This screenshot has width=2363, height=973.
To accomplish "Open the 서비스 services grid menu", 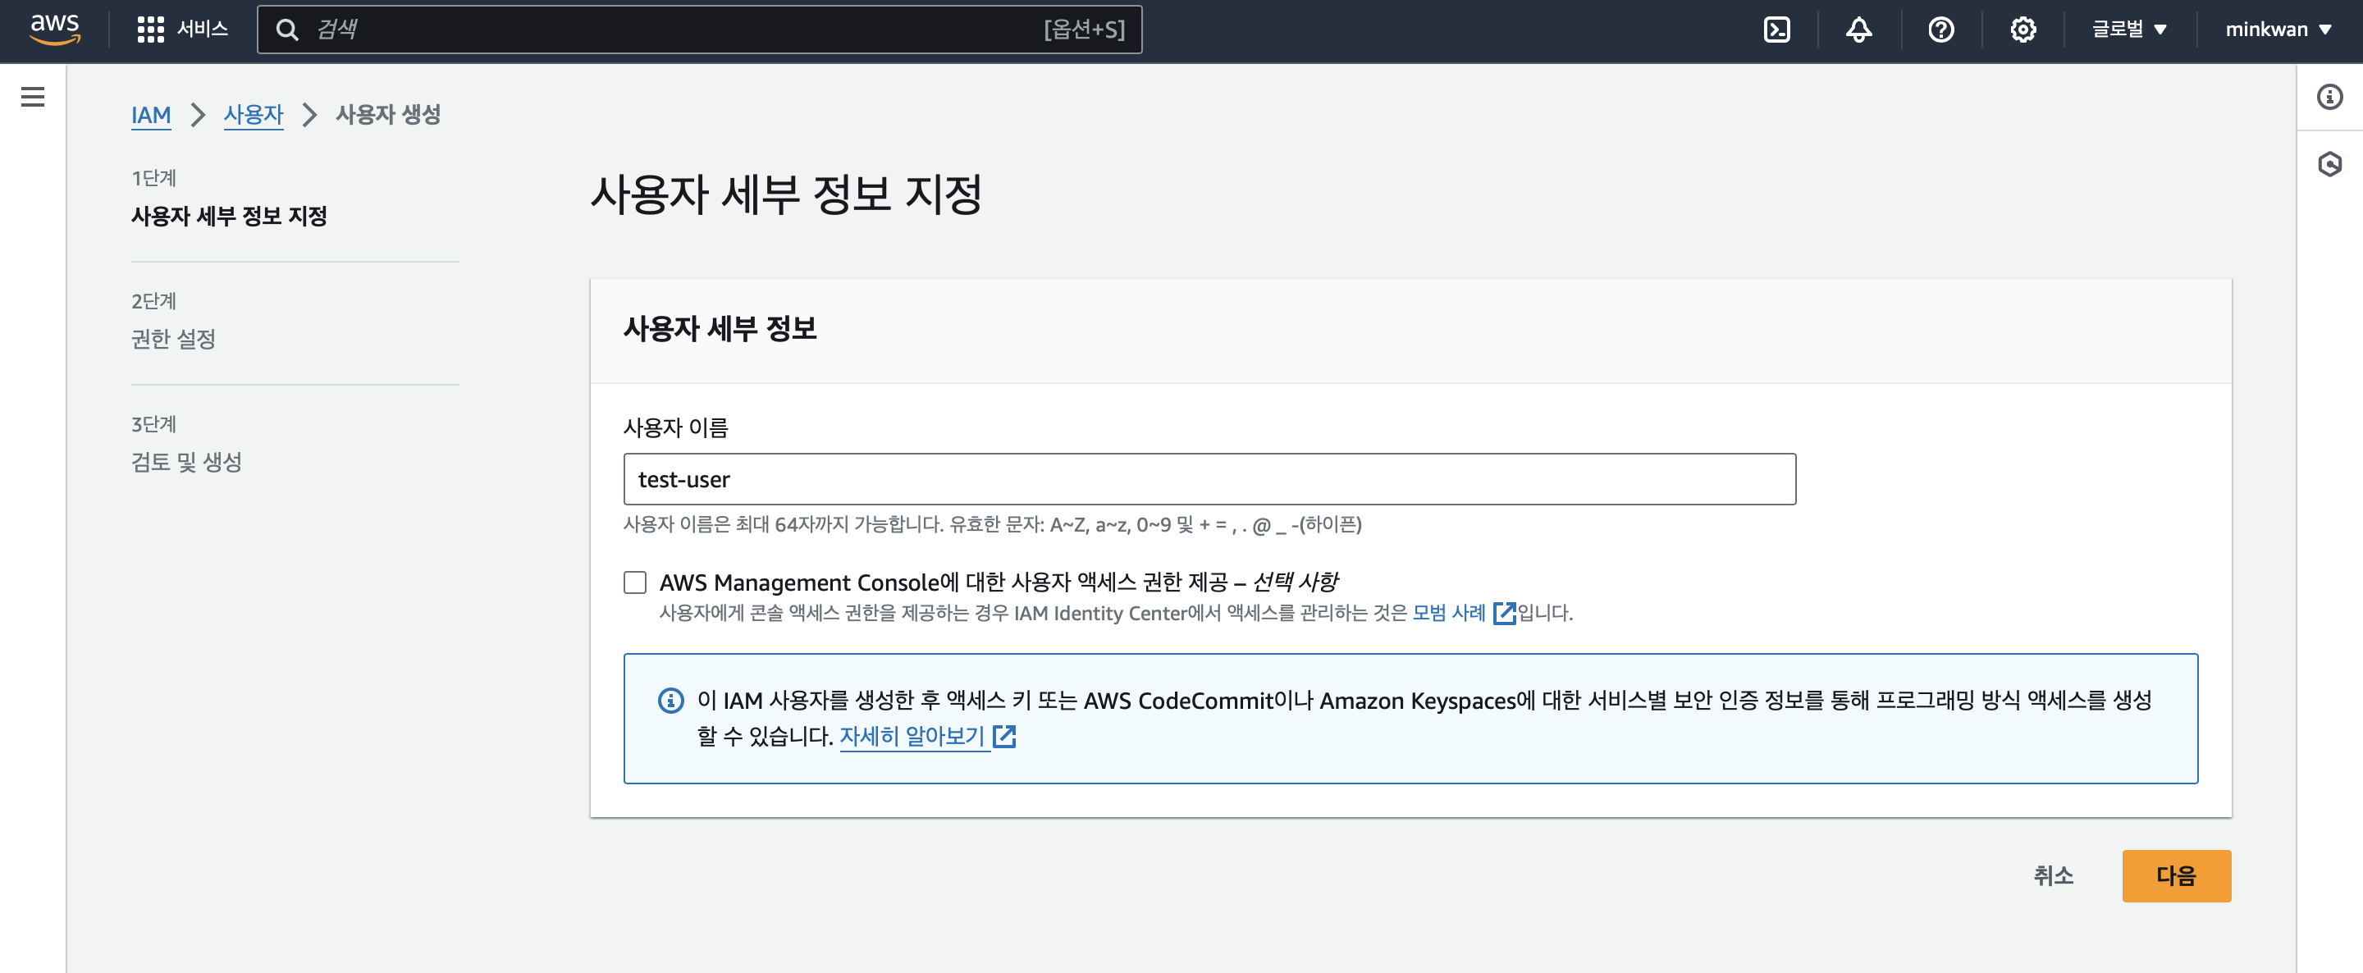I will coord(182,30).
